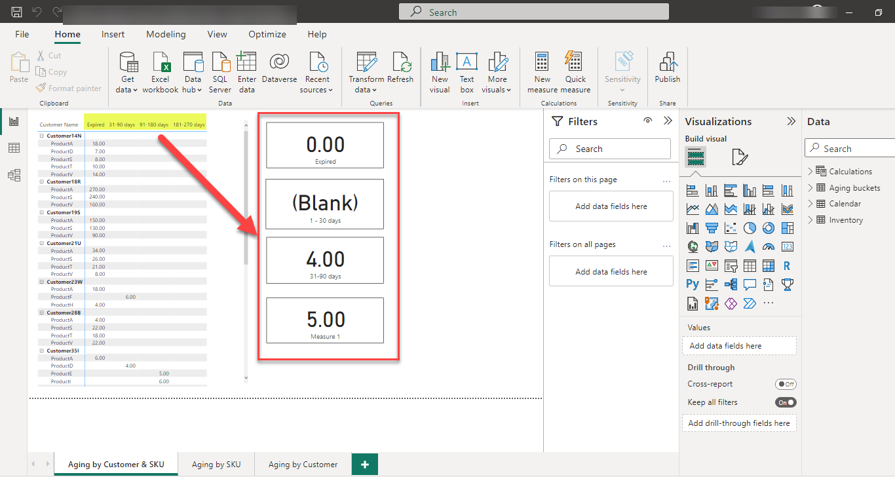Click Refresh in Queries group

(400, 68)
